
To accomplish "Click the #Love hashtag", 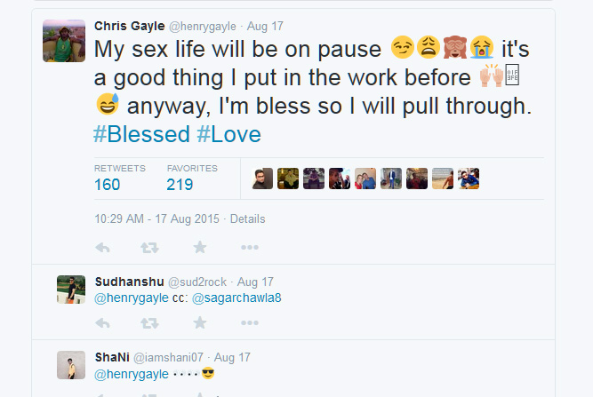I will click(x=229, y=135).
